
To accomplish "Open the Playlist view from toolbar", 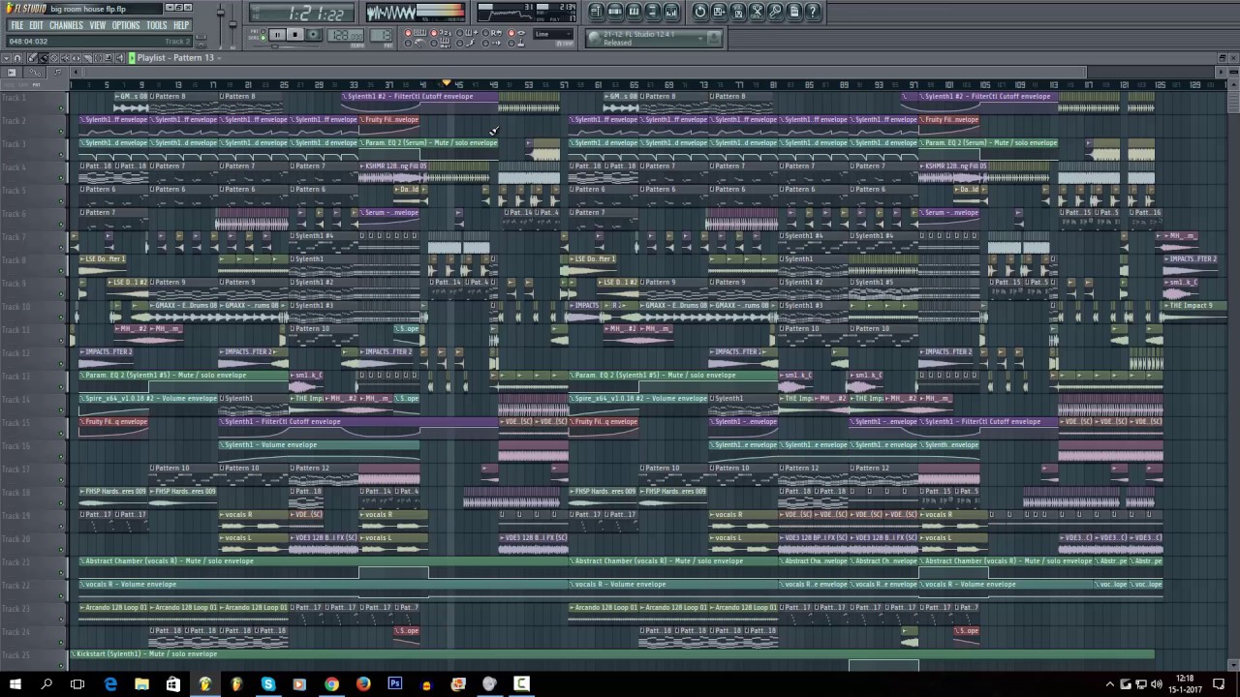I will 596,12.
